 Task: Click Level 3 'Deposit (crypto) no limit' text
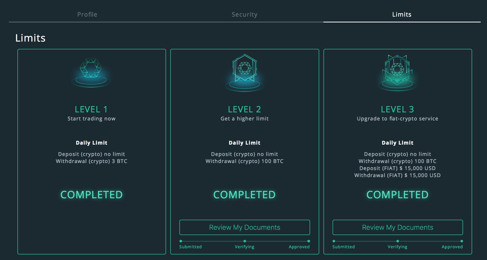[x=397, y=154]
